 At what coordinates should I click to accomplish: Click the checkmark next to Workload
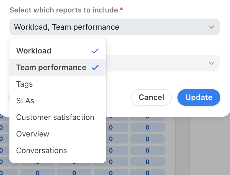point(95,51)
